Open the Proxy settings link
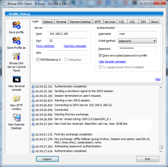 point(45,46)
